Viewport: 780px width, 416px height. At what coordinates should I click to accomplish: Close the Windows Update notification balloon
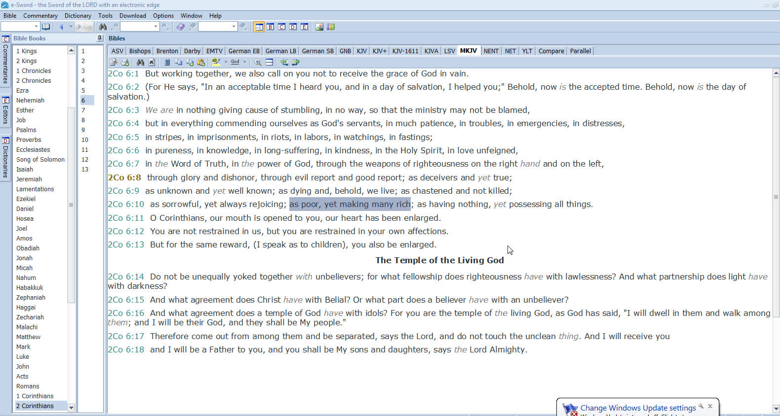[x=710, y=406]
